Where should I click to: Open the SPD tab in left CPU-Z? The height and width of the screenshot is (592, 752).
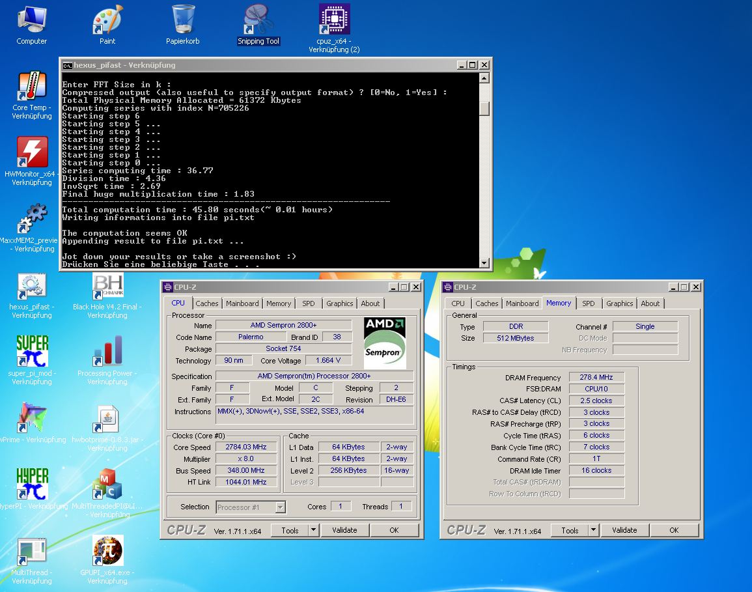tap(309, 303)
